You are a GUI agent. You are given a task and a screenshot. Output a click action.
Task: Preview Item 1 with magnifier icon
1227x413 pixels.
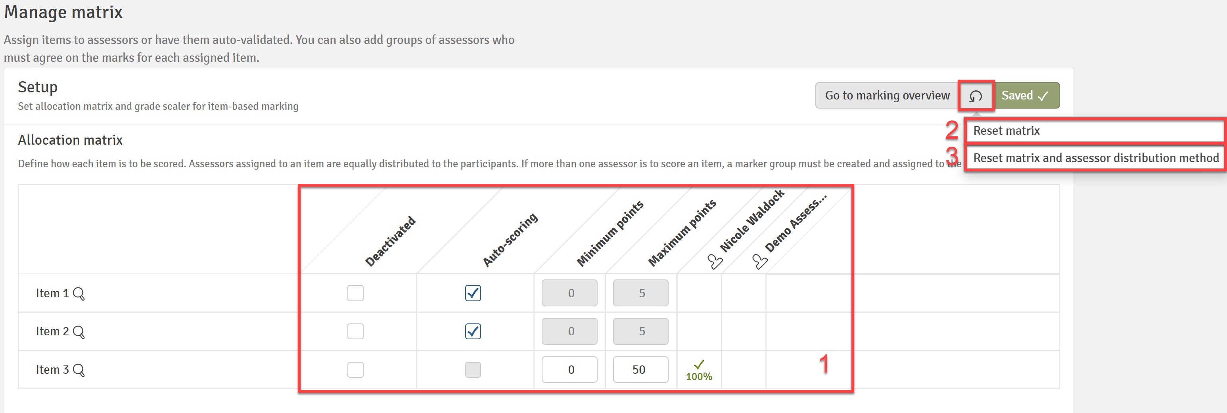coord(79,294)
